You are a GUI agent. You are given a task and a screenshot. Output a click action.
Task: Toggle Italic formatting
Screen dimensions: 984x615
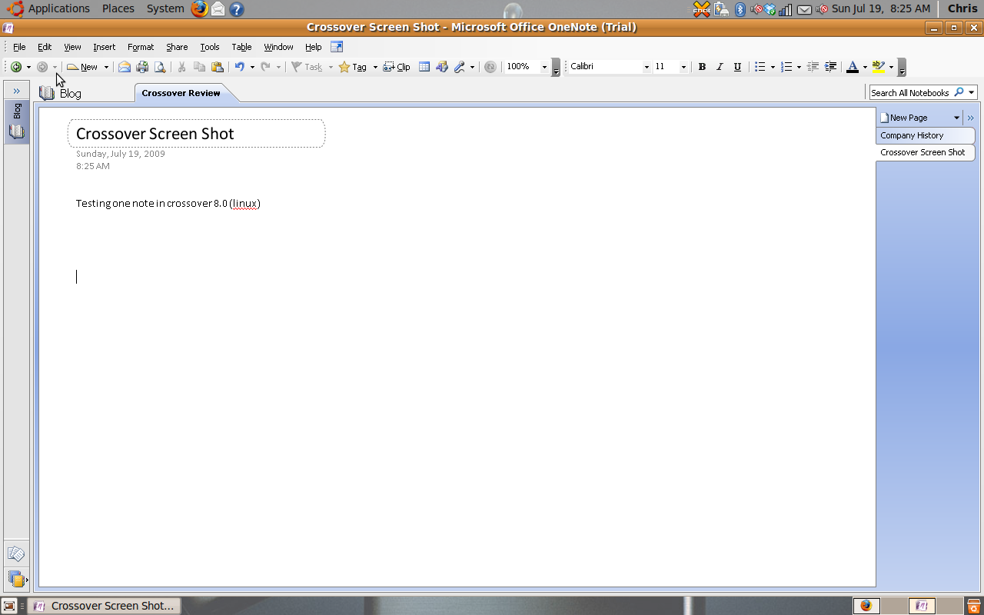pyautogui.click(x=720, y=67)
